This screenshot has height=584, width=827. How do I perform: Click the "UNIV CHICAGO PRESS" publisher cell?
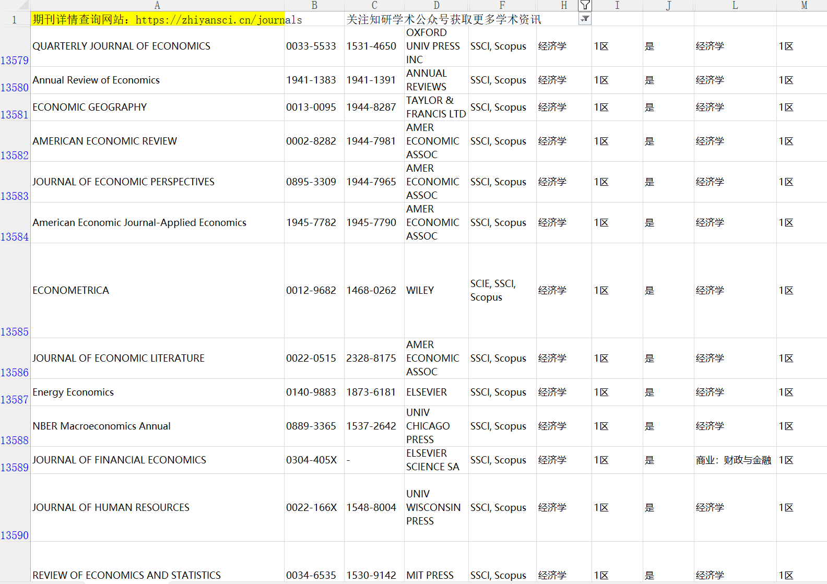click(x=436, y=426)
